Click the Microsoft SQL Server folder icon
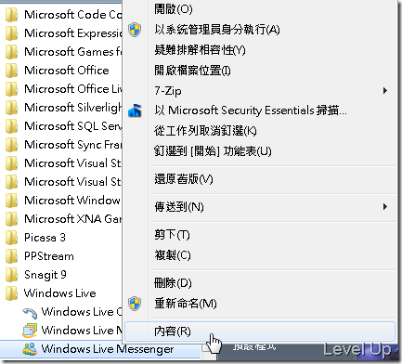Screen dimensions: 402x364 (11, 126)
